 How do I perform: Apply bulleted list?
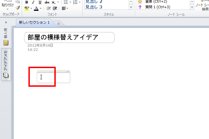tap(66, 2)
